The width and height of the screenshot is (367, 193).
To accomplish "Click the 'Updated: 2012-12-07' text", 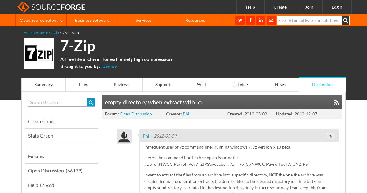I will tap(297, 114).
